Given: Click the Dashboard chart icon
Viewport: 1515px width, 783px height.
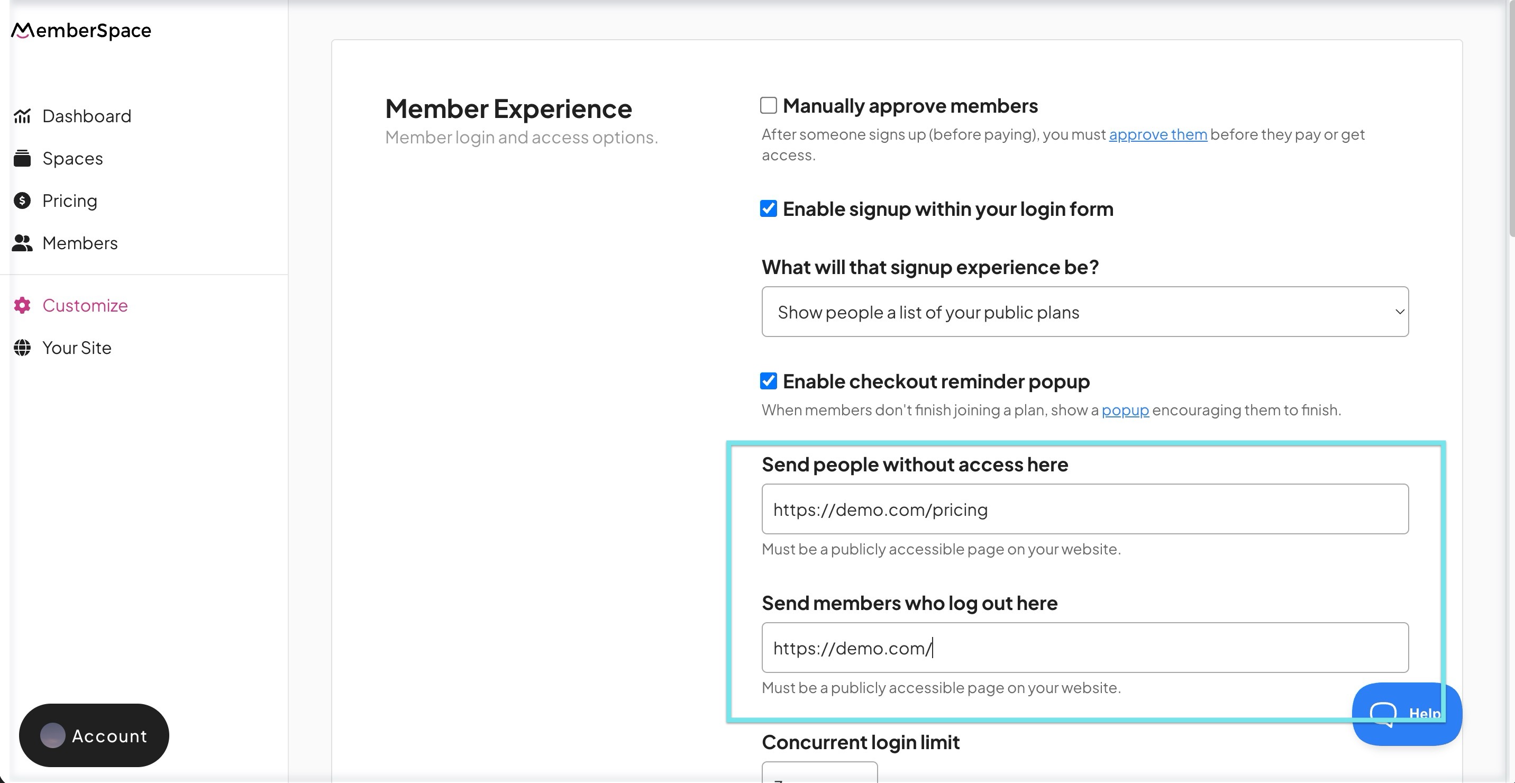Looking at the screenshot, I should pyautogui.click(x=22, y=116).
